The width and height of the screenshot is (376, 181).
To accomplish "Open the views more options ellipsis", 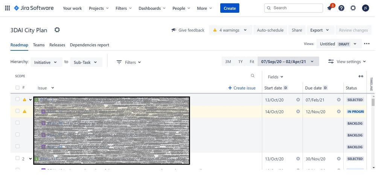I will [367, 44].
